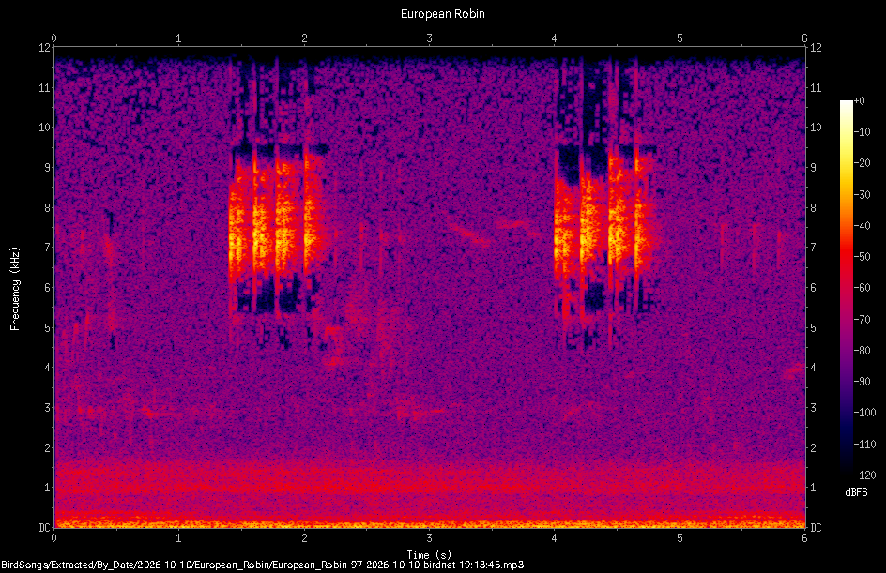Click the "+0" color bar value
This screenshot has height=573, width=886.
pyautogui.click(x=859, y=101)
